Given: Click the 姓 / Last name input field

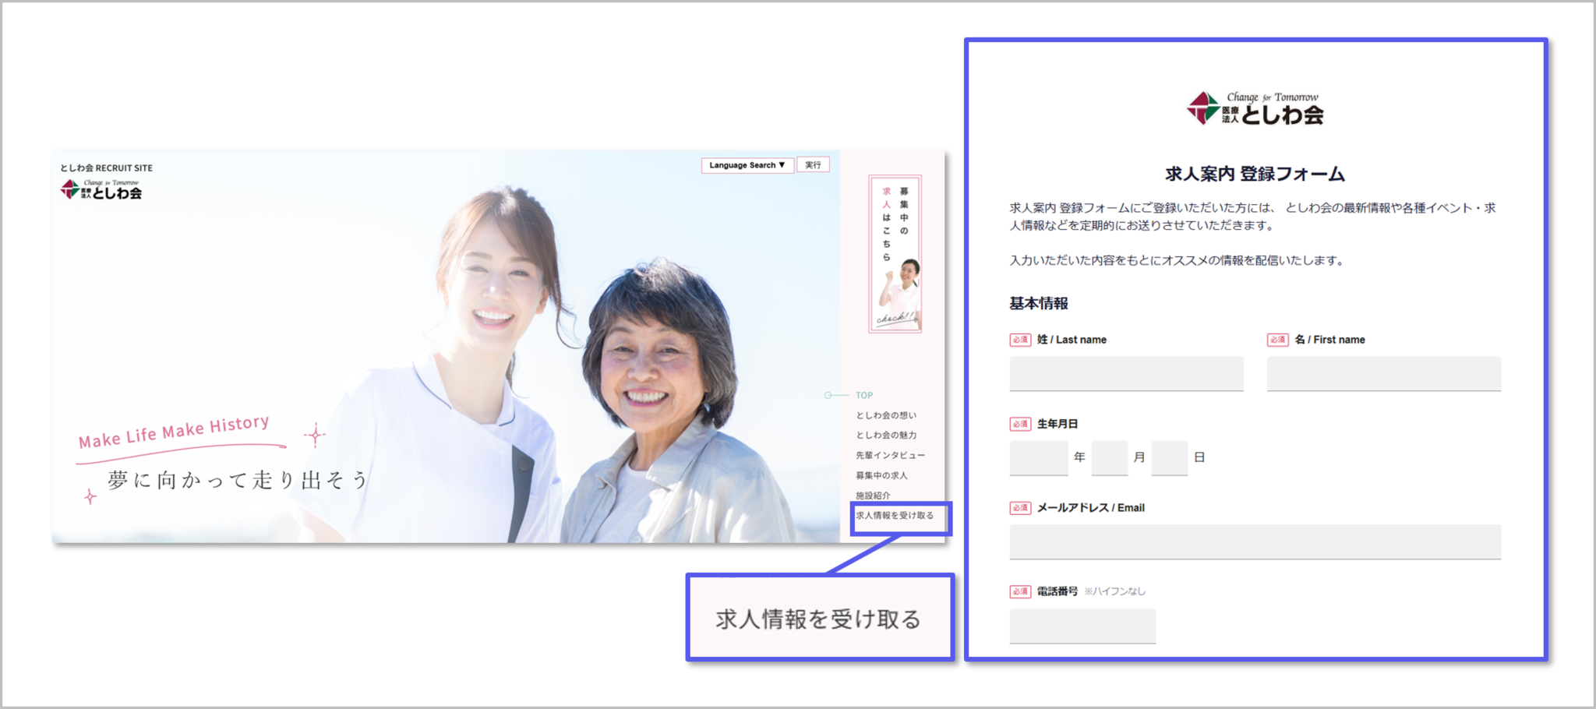Looking at the screenshot, I should pos(1125,373).
